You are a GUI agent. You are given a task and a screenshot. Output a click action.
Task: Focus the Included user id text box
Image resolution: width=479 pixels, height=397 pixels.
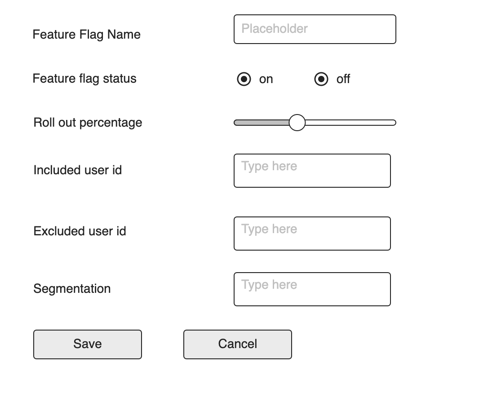point(312,171)
